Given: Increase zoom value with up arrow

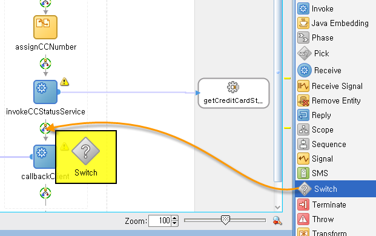Looking at the screenshot, I should [175, 218].
